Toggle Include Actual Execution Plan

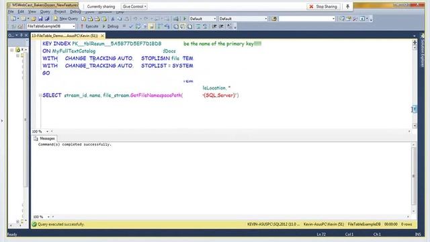click(x=159, y=26)
